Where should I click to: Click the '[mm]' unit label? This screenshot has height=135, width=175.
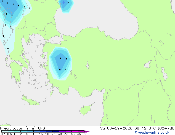click(x=31, y=128)
